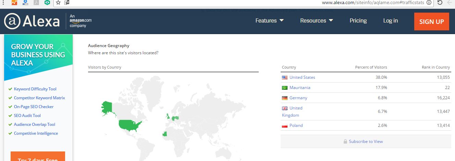Screen dimensions: 455x161
Task: Click the Alexa toolbar extension icon
Action: pos(25,2)
